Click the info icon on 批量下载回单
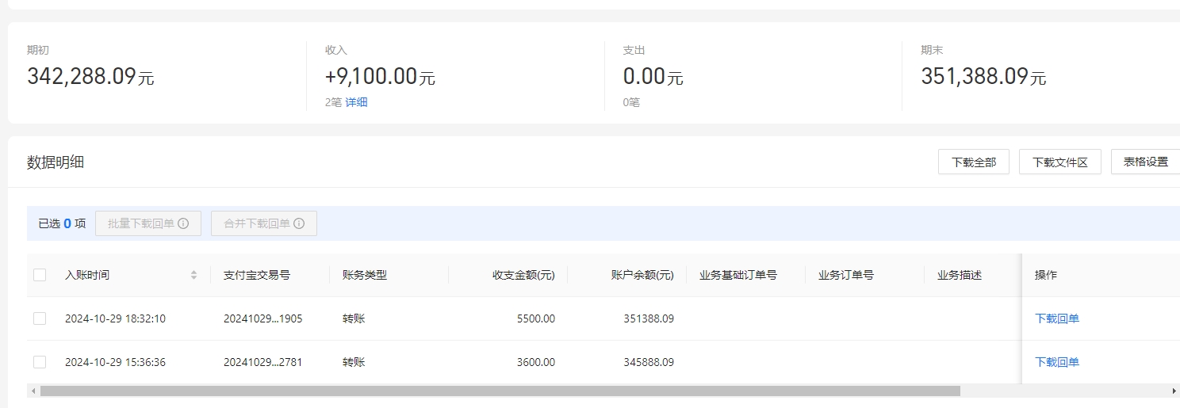 click(x=183, y=223)
